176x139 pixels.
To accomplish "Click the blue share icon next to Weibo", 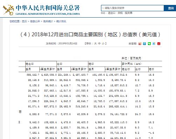I will pos(144,44).
